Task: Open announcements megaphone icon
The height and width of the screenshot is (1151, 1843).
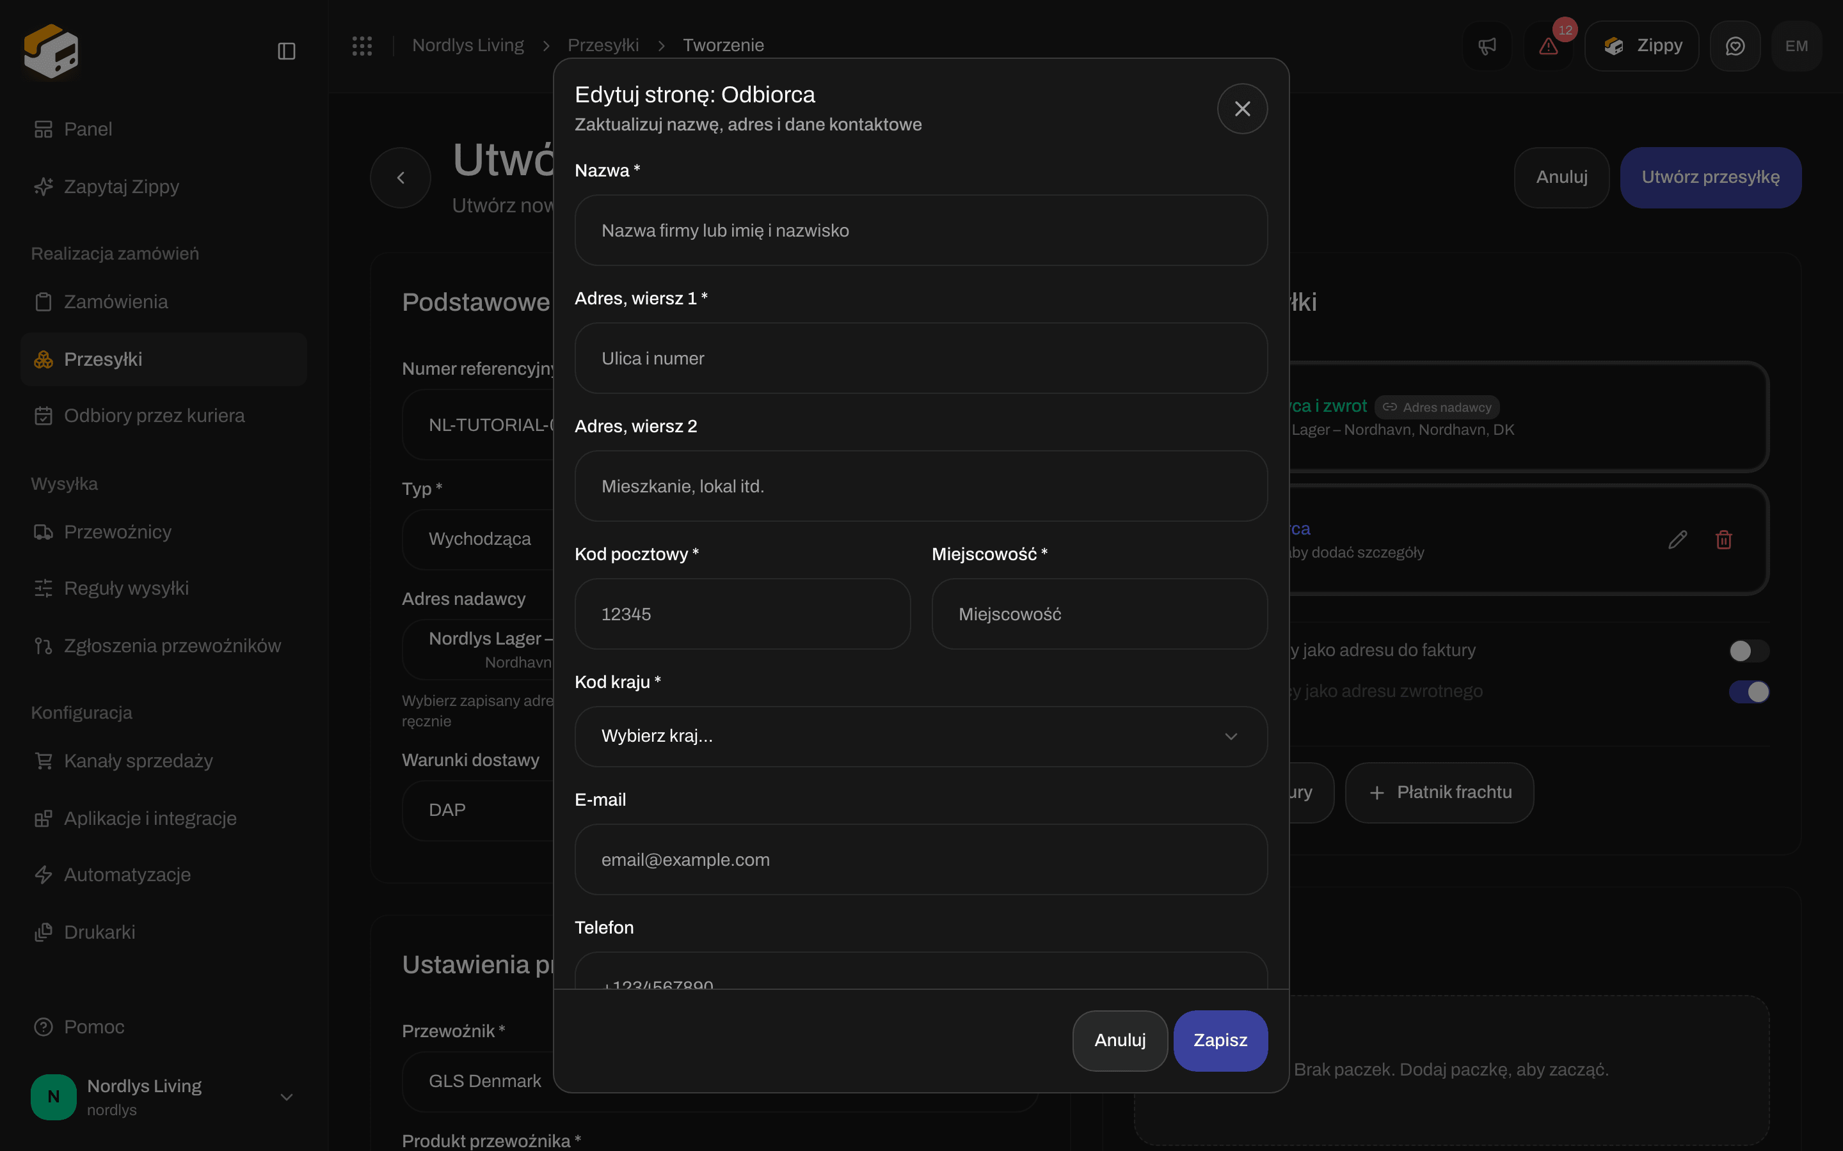Action: 1487,45
